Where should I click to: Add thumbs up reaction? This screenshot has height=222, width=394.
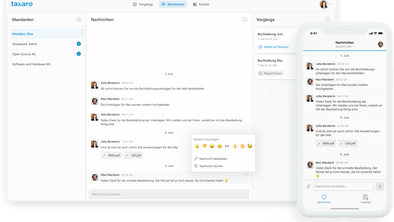tap(197, 146)
